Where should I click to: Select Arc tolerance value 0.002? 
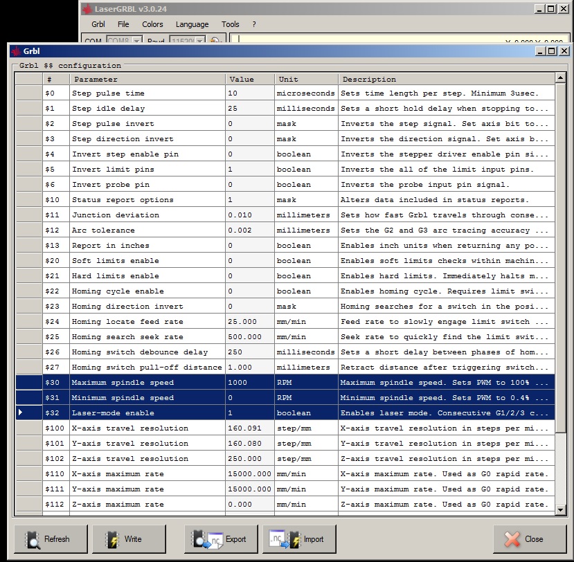pos(250,230)
